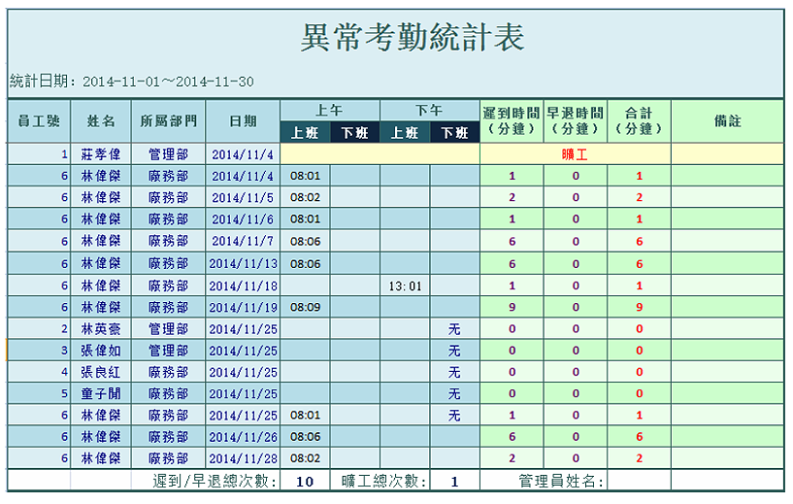The image size is (793, 504).
Task: Click the name cell 莊孝偉
Action: coord(101,153)
